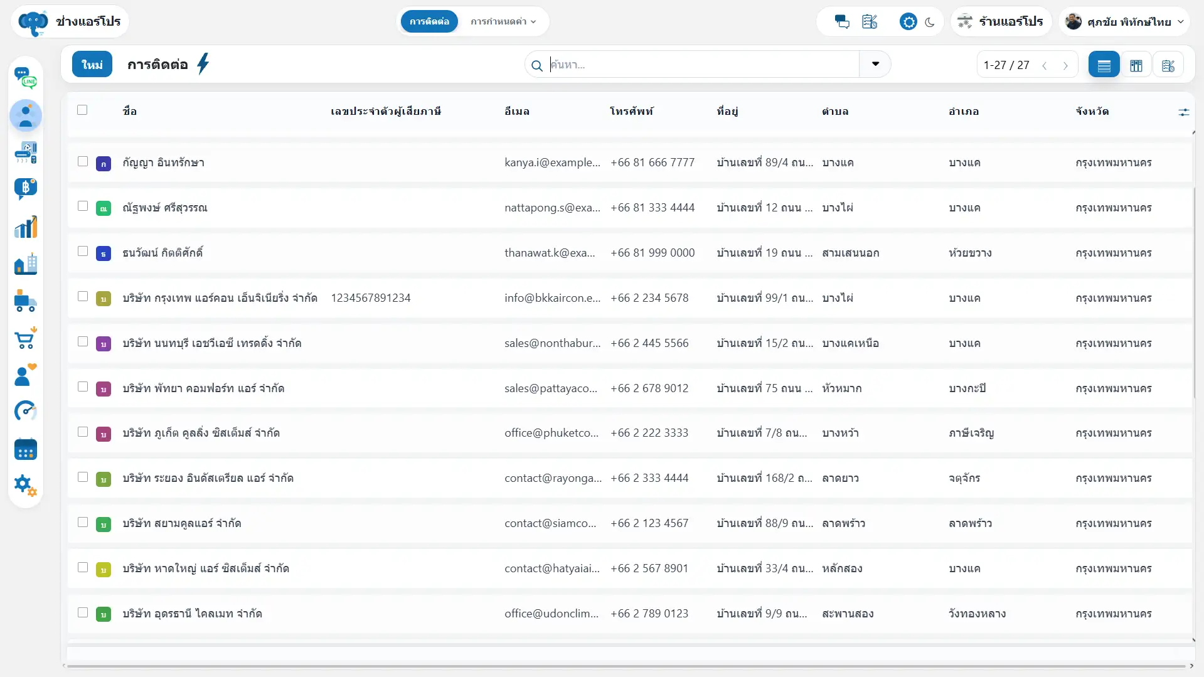This screenshot has height=677, width=1204.
Task: Select checkbox for บริษัท อุดรธานี ไคลเมท จำกัด
Action: (x=83, y=612)
